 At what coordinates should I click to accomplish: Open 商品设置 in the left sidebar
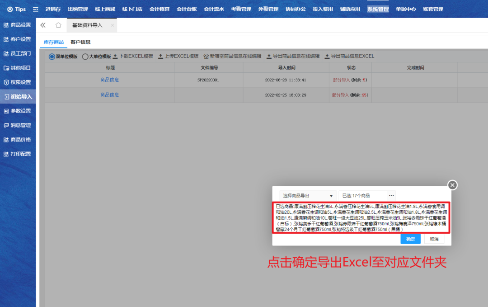[18, 25]
